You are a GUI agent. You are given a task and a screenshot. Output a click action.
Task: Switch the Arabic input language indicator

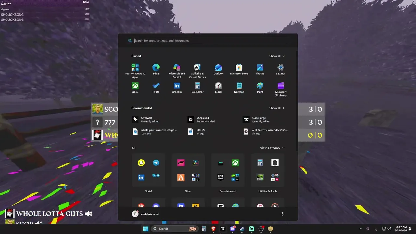(376, 229)
